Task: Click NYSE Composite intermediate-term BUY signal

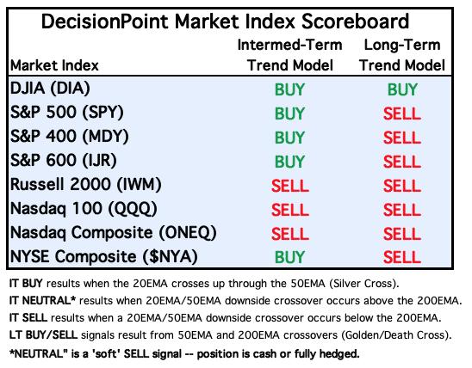Action: (290, 257)
